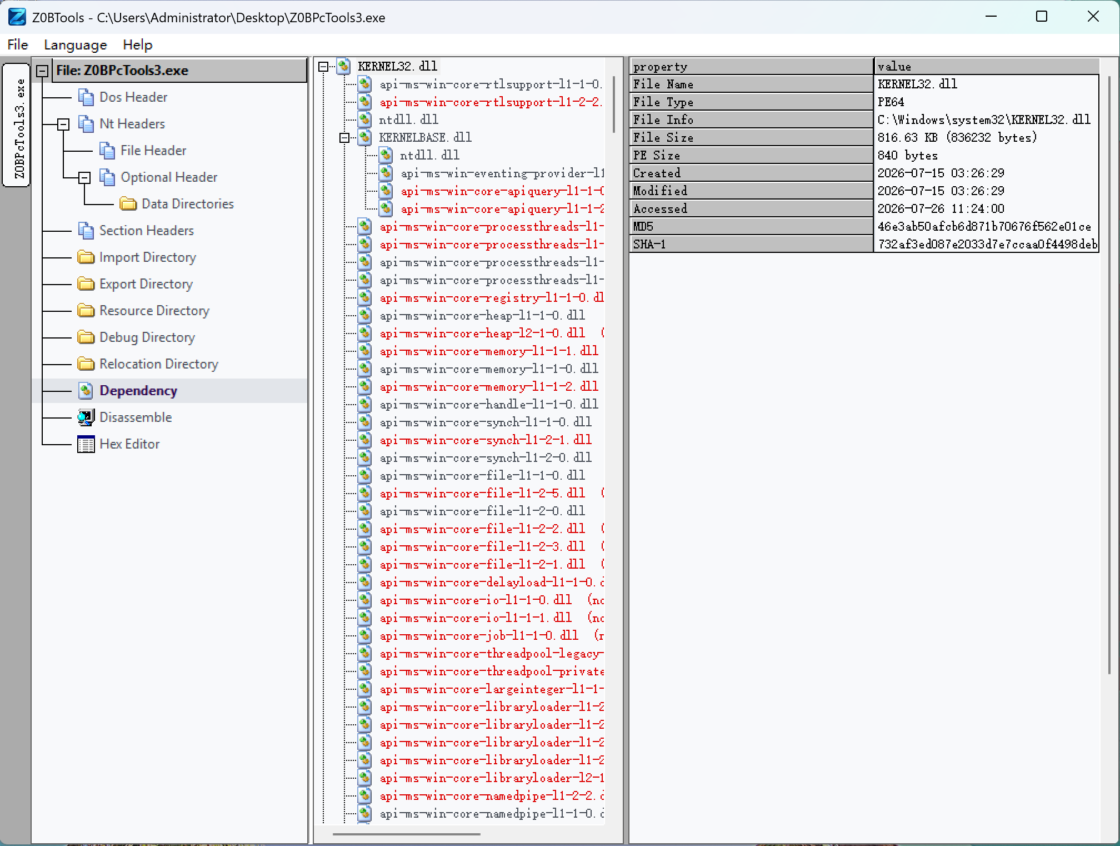Select ntdll.dll under KERNELBASE.dll
1120x846 pixels.
pyautogui.click(x=429, y=155)
